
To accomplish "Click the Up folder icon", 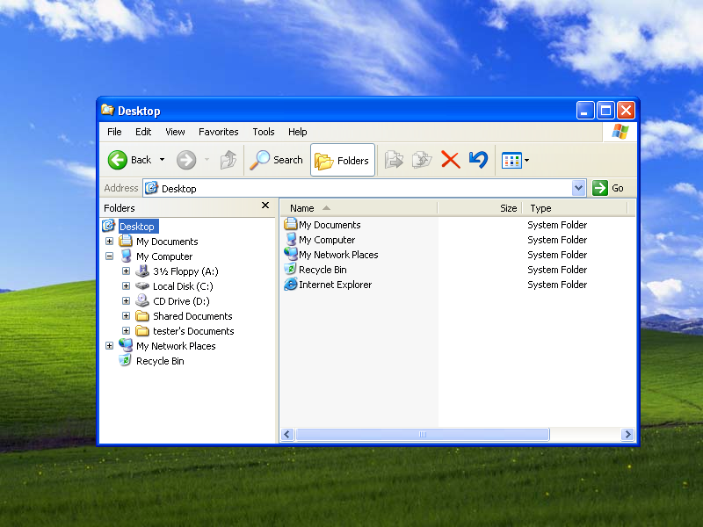I will click(x=228, y=160).
